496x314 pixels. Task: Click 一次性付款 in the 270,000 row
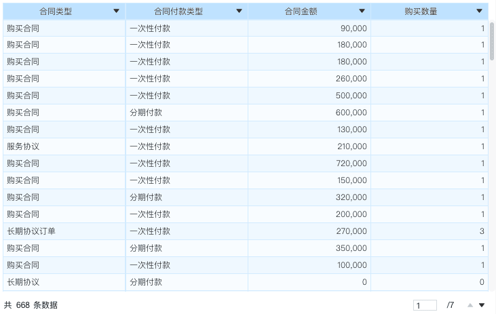coord(187,231)
